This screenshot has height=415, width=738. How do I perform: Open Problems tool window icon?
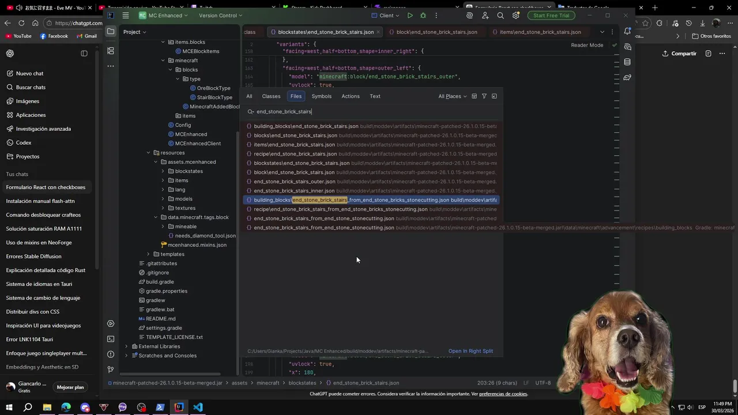(111, 354)
